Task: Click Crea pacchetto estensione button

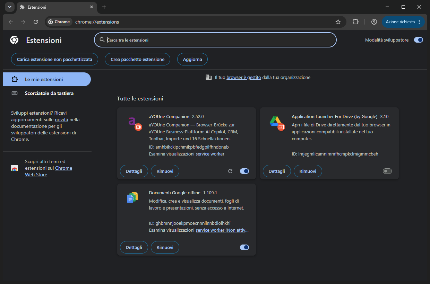Action: (x=138, y=59)
